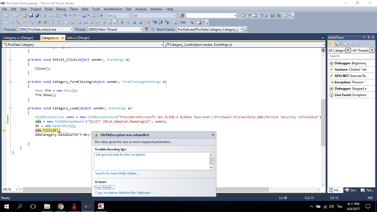Select the ADO.NET: Execute IntelliTrace event
The height and width of the screenshot is (212, 377).
tap(351, 76)
